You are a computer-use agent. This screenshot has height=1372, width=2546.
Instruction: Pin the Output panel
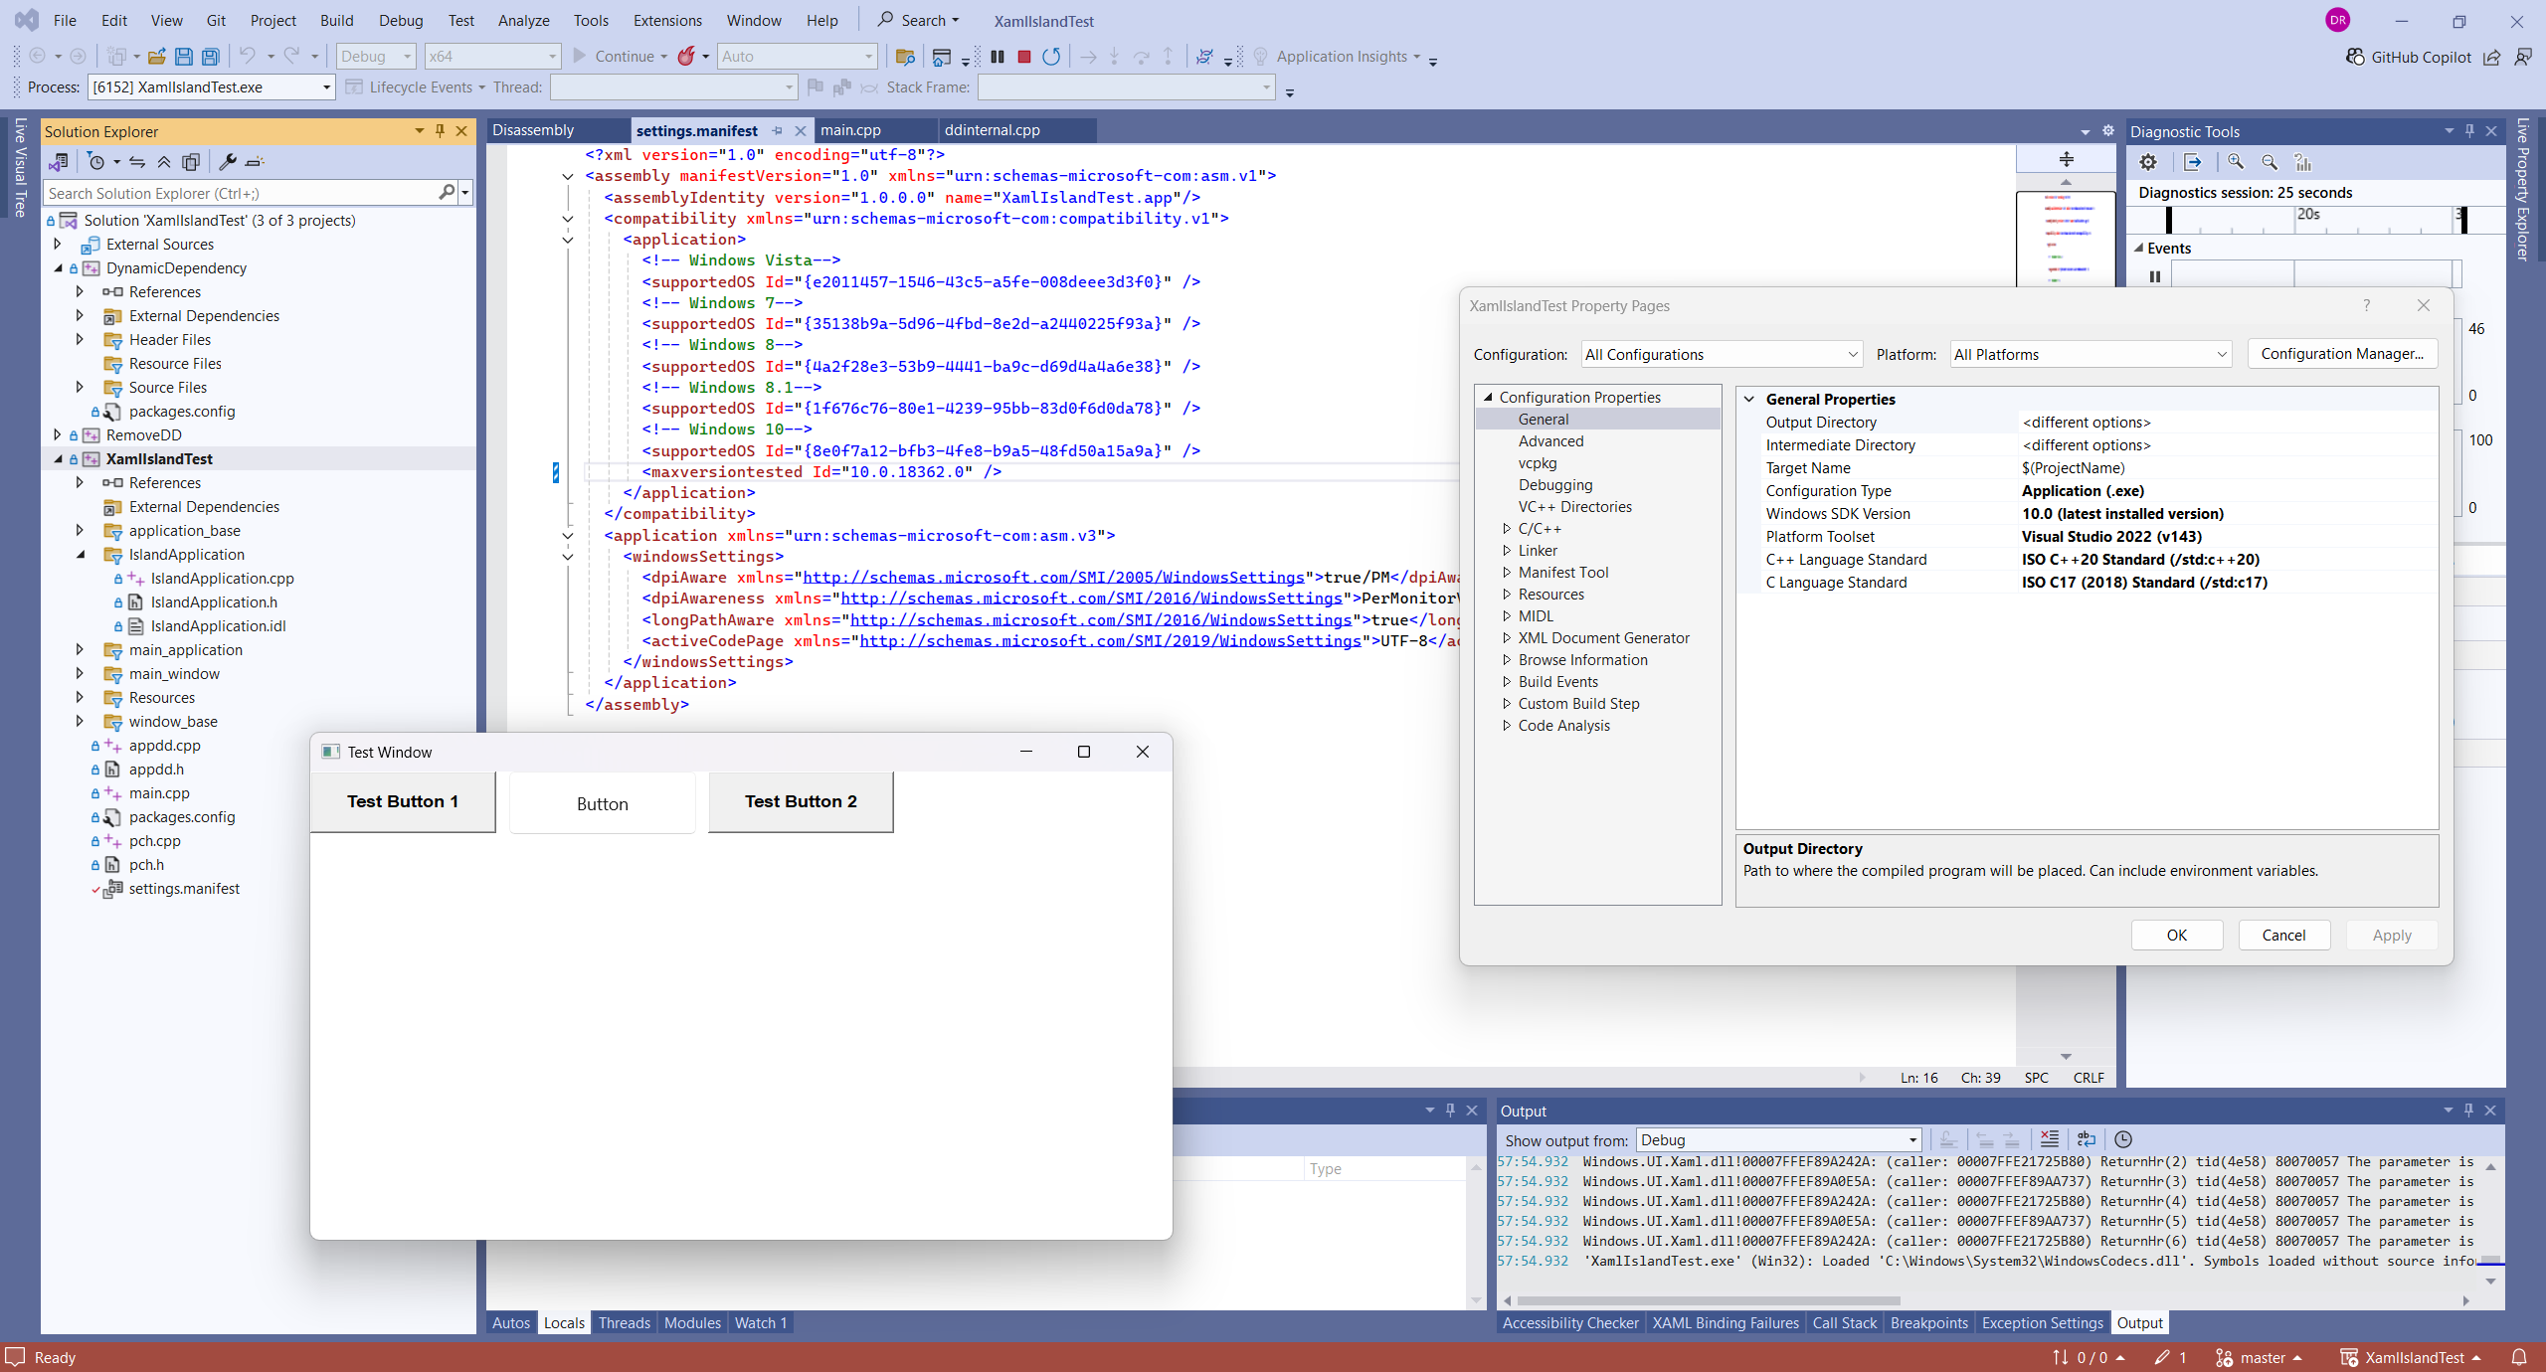pos(2468,1111)
